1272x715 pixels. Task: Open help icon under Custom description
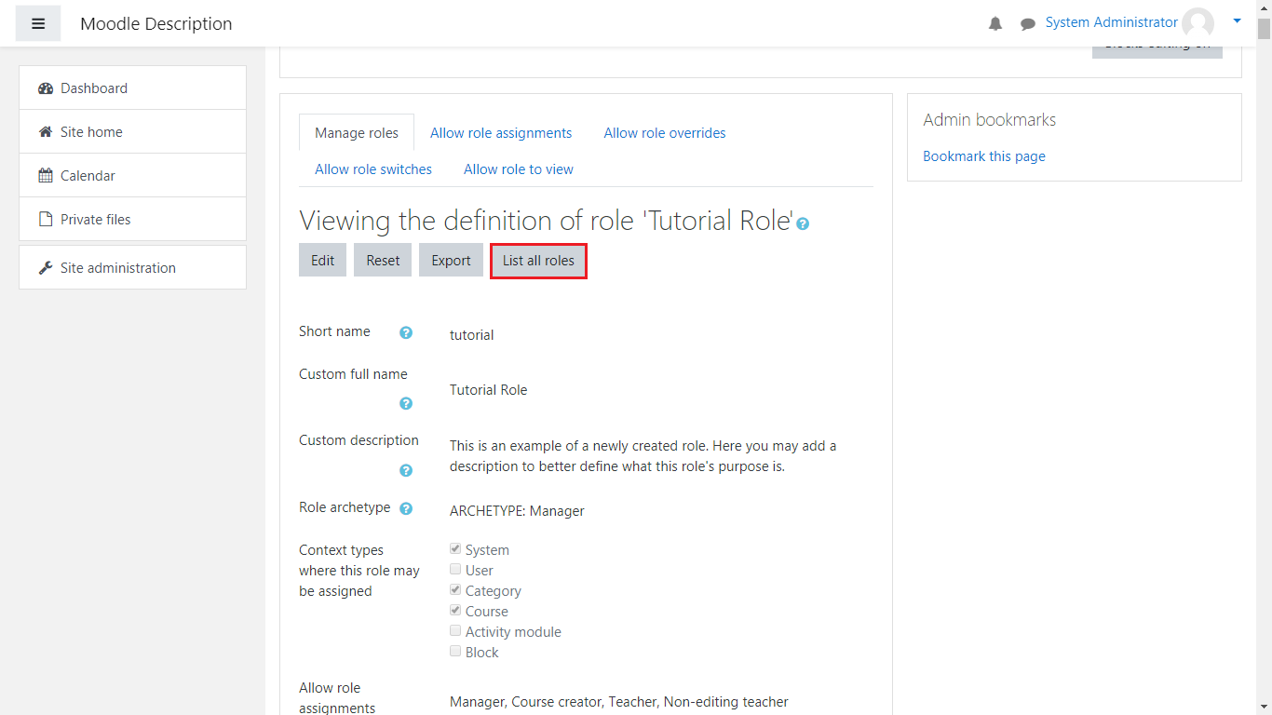pos(406,470)
